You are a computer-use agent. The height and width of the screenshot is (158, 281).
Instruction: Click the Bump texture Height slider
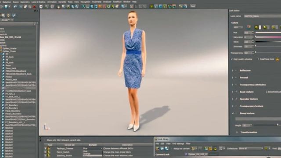coord(267,125)
